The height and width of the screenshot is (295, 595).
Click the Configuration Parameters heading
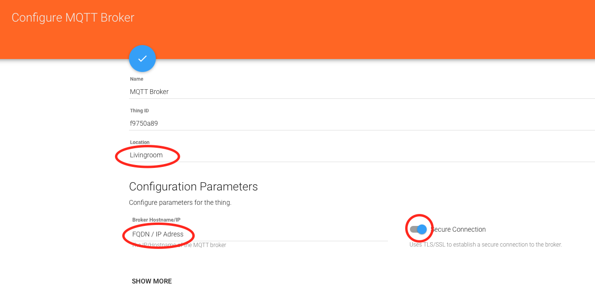coord(193,187)
